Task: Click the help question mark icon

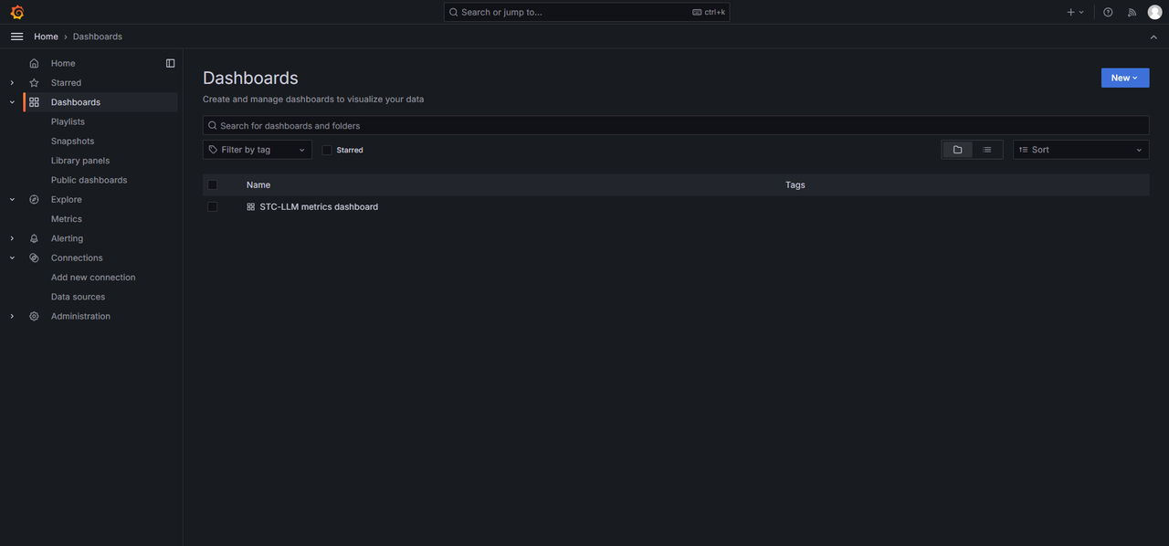Action: coord(1108,12)
